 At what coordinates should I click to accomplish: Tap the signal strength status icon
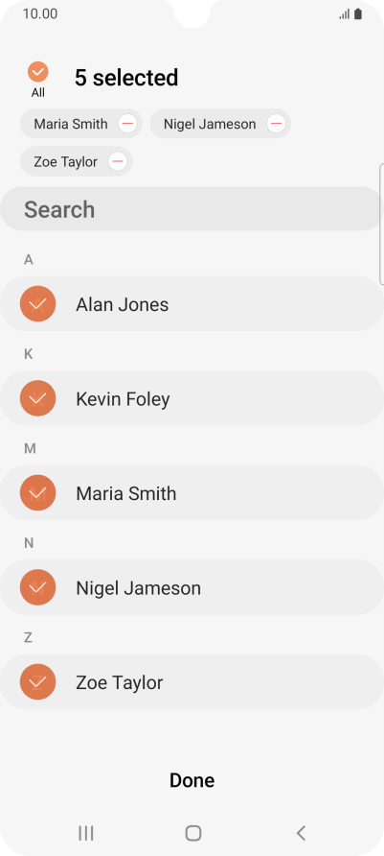click(x=344, y=14)
